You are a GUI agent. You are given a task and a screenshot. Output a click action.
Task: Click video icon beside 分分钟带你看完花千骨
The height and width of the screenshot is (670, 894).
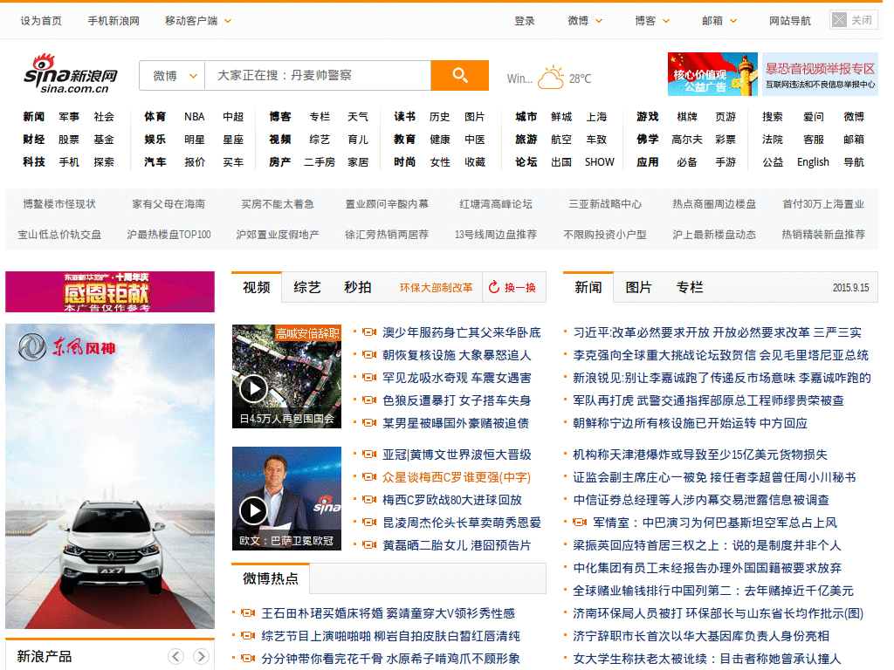tap(248, 658)
